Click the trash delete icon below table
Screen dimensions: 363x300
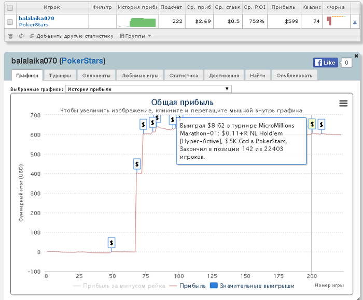click(10, 36)
